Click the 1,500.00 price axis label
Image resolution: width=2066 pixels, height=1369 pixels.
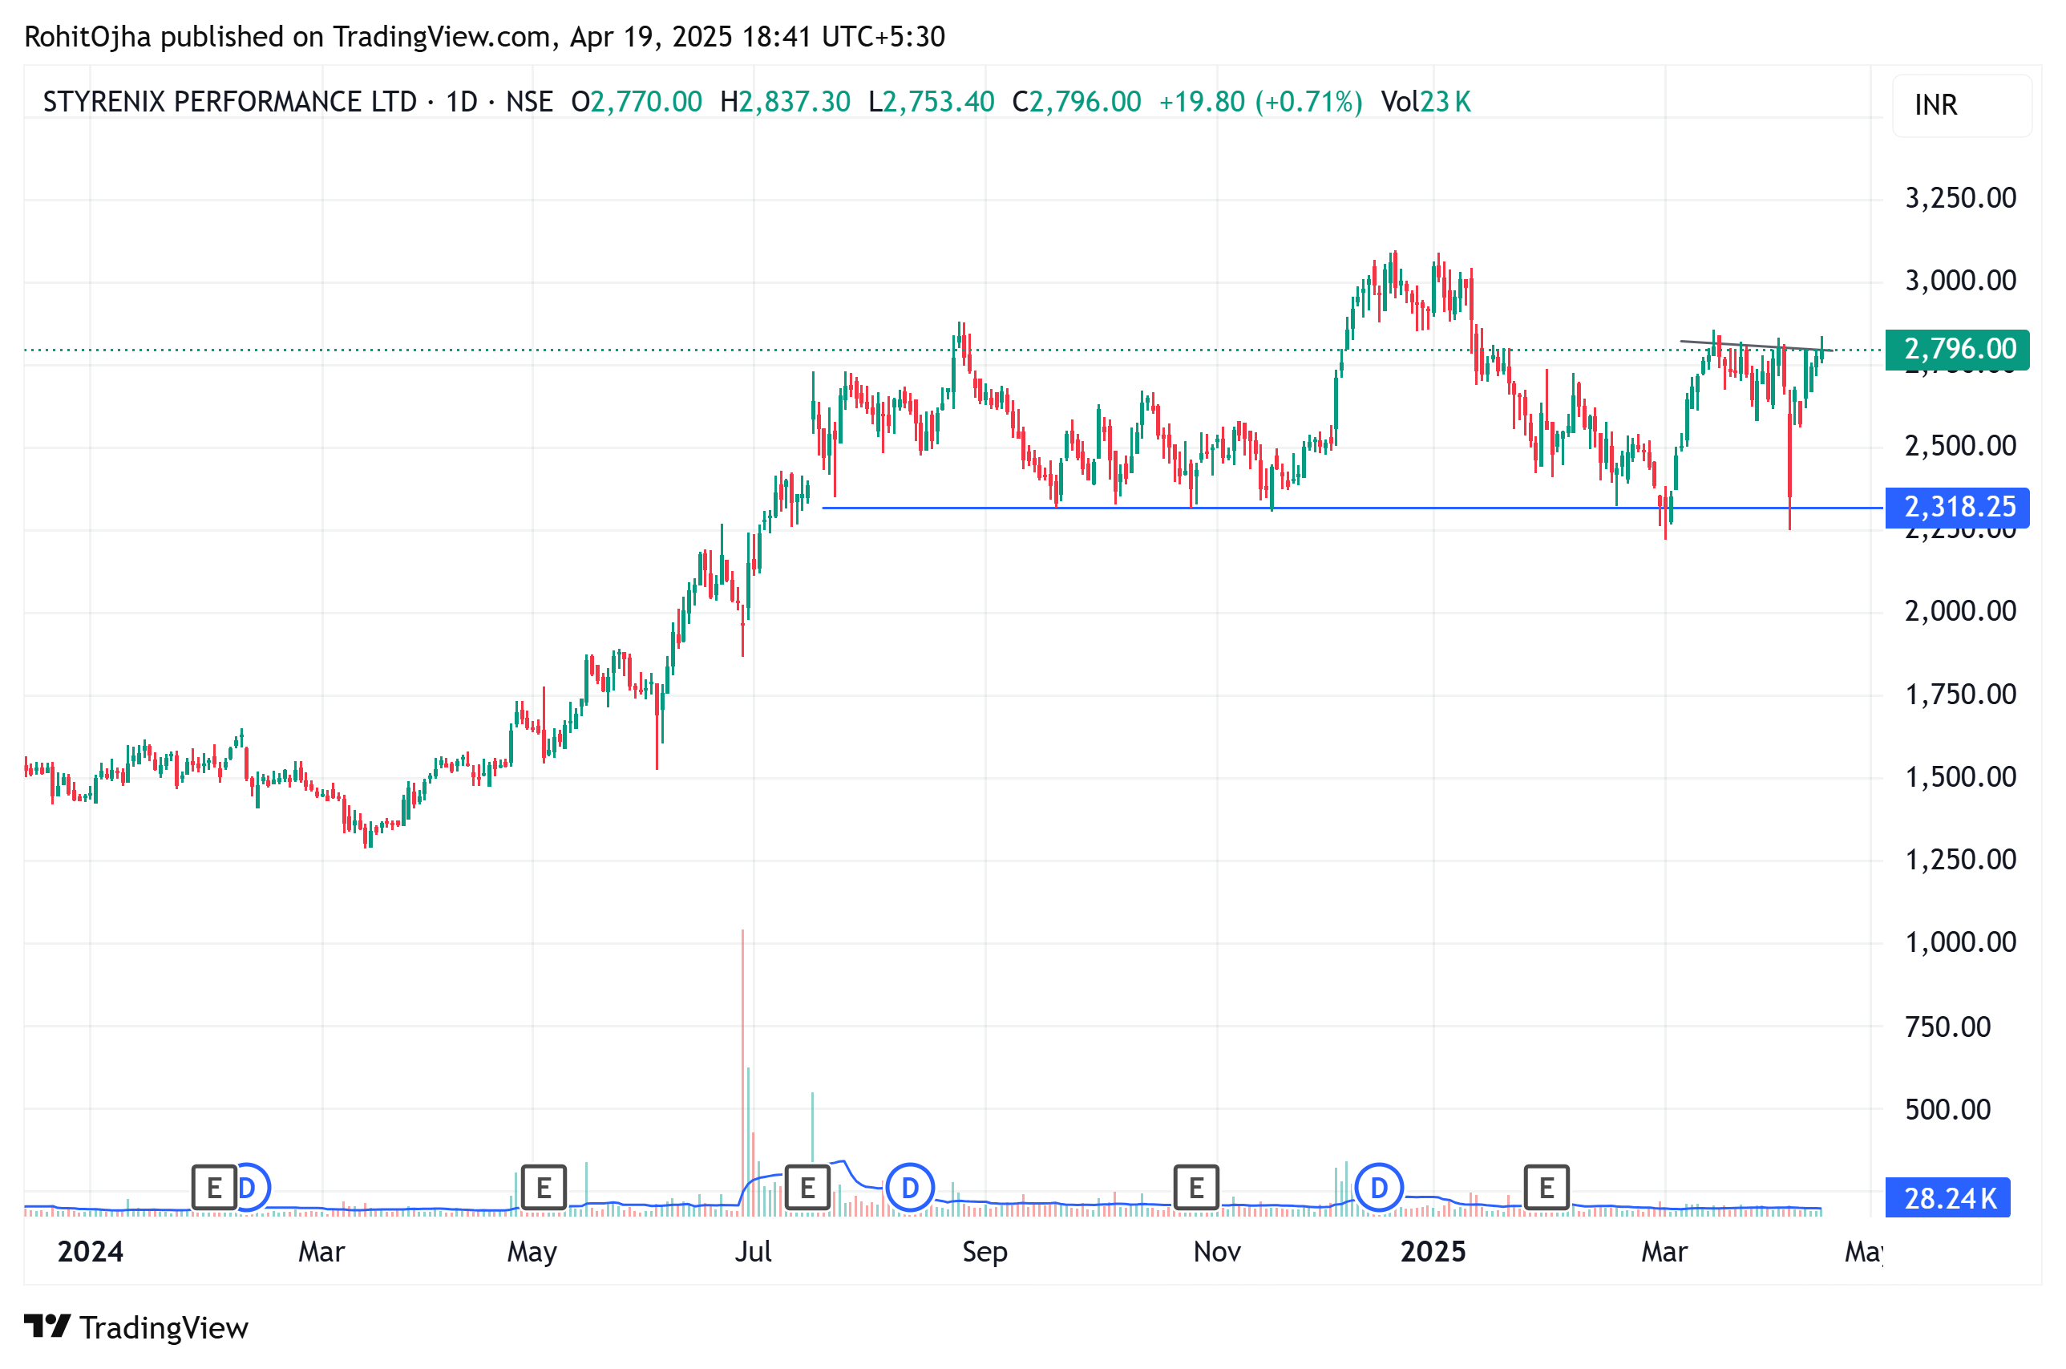pyautogui.click(x=1960, y=777)
